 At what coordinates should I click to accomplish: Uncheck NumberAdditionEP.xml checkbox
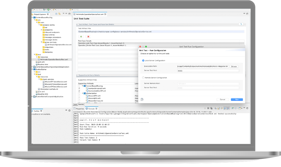point(79,91)
